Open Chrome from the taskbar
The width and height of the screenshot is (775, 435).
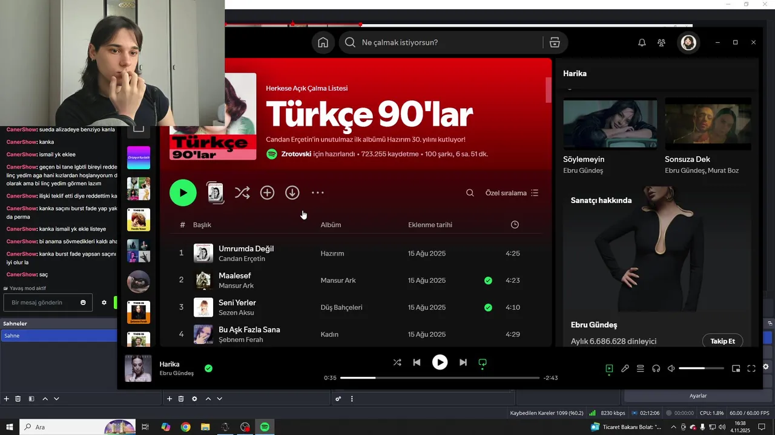185,427
